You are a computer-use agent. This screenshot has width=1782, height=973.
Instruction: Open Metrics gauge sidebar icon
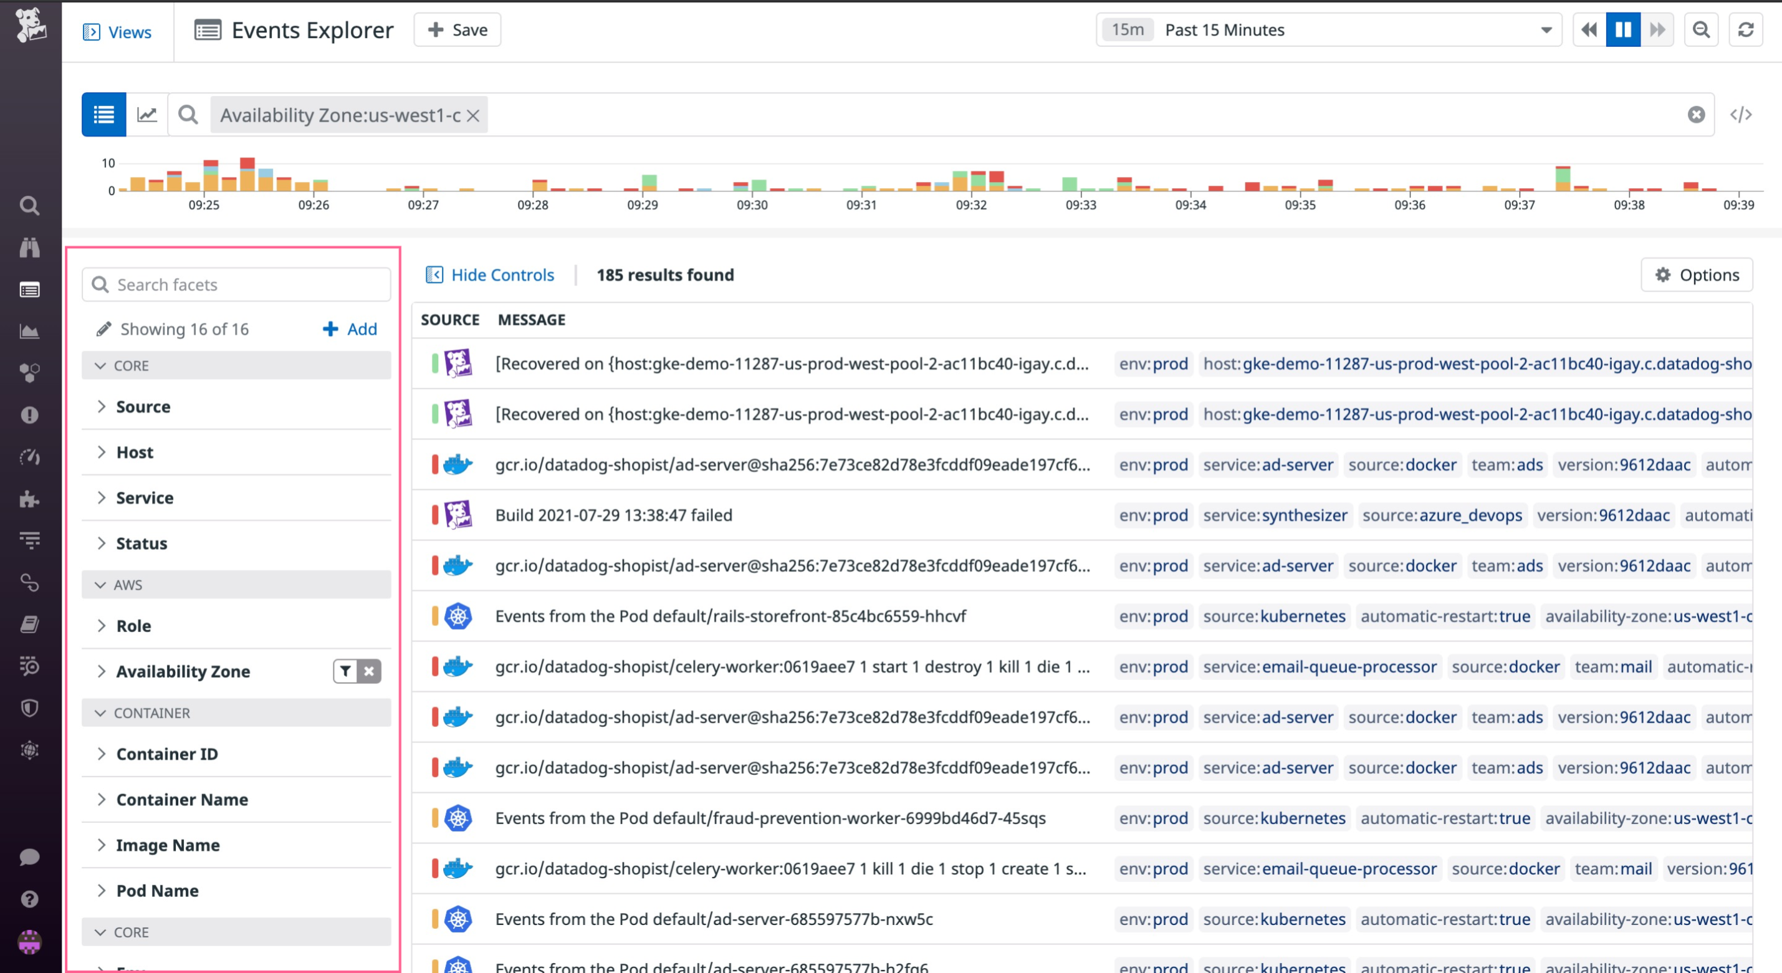[30, 457]
